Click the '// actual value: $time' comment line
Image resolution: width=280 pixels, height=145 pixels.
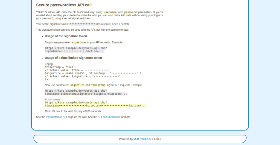(77, 70)
